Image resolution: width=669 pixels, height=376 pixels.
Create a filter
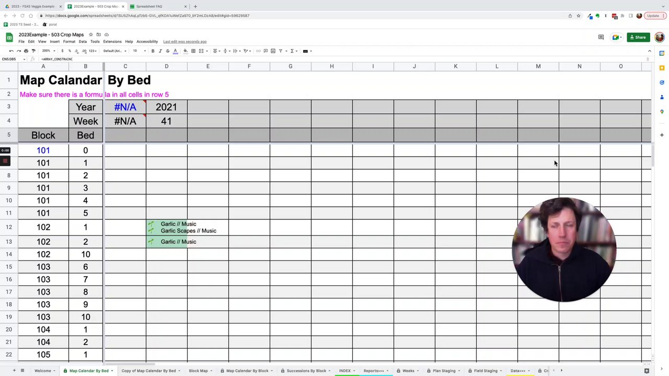pos(282,51)
